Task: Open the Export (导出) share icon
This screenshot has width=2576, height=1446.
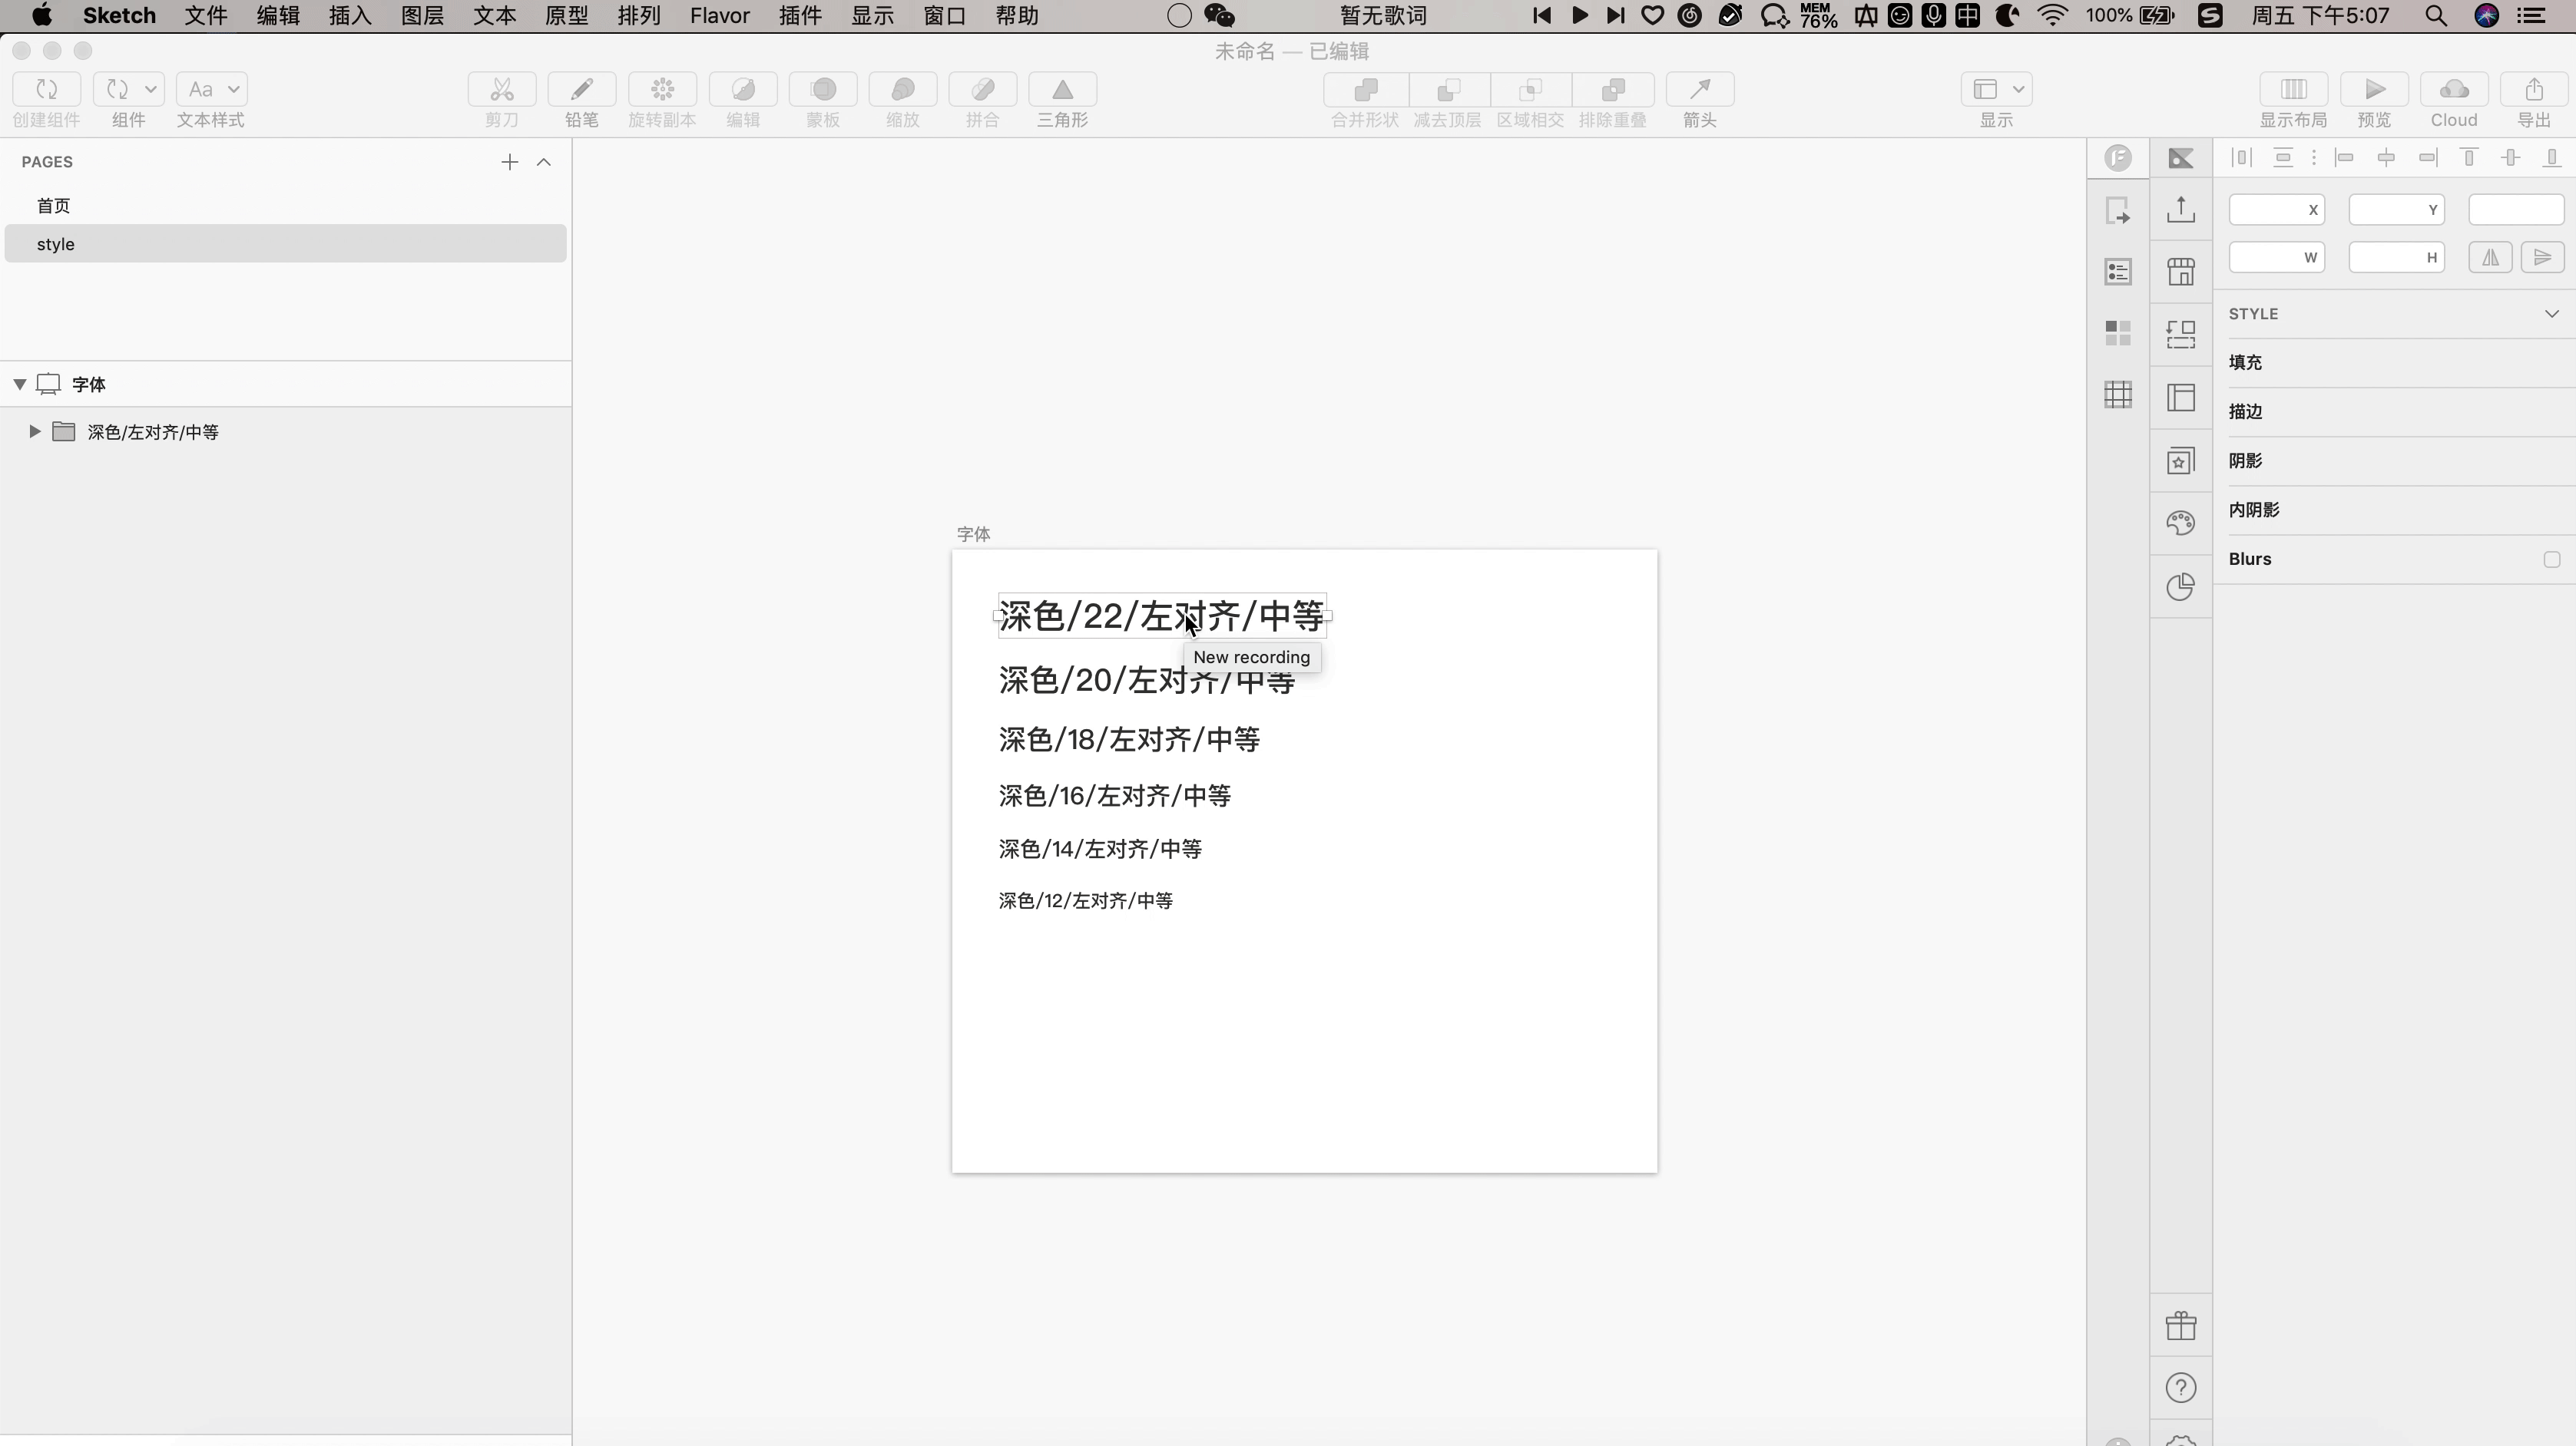Action: [x=2533, y=90]
